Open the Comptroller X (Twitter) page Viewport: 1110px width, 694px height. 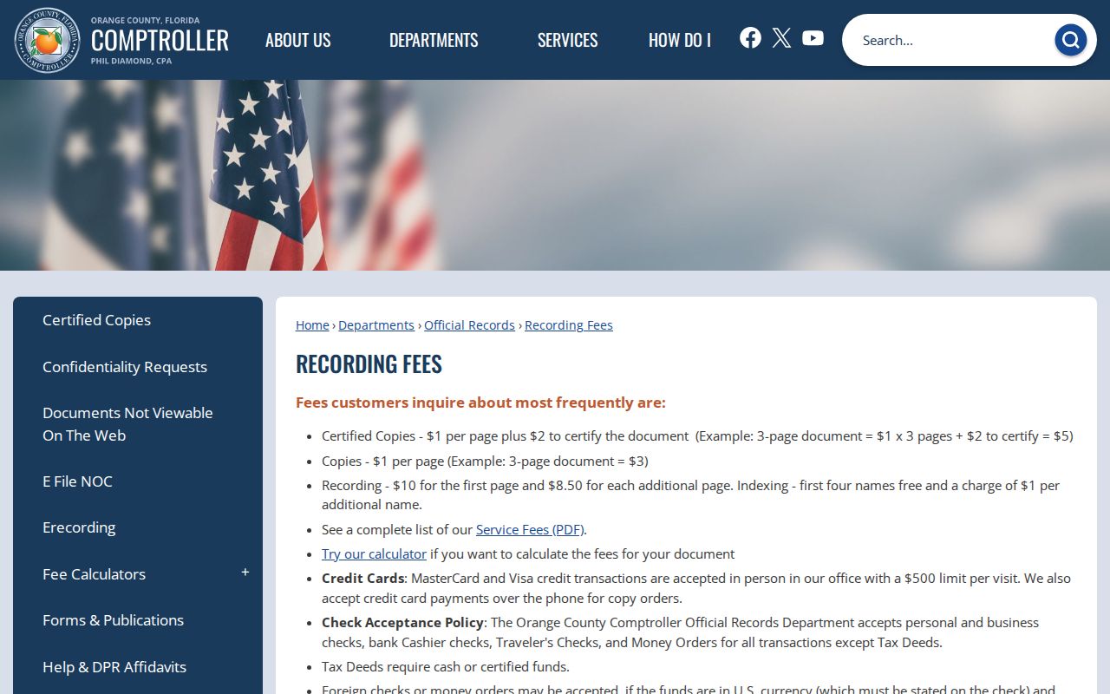pyautogui.click(x=781, y=37)
